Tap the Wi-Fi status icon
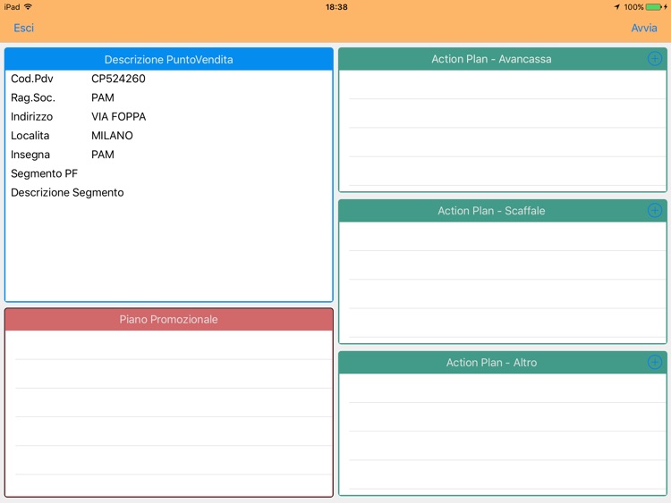 tap(29, 6)
